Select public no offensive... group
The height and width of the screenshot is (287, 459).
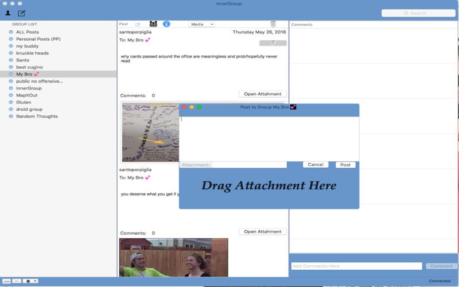pyautogui.click(x=40, y=81)
